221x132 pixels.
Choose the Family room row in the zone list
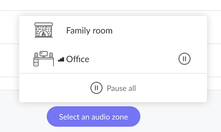point(113,30)
